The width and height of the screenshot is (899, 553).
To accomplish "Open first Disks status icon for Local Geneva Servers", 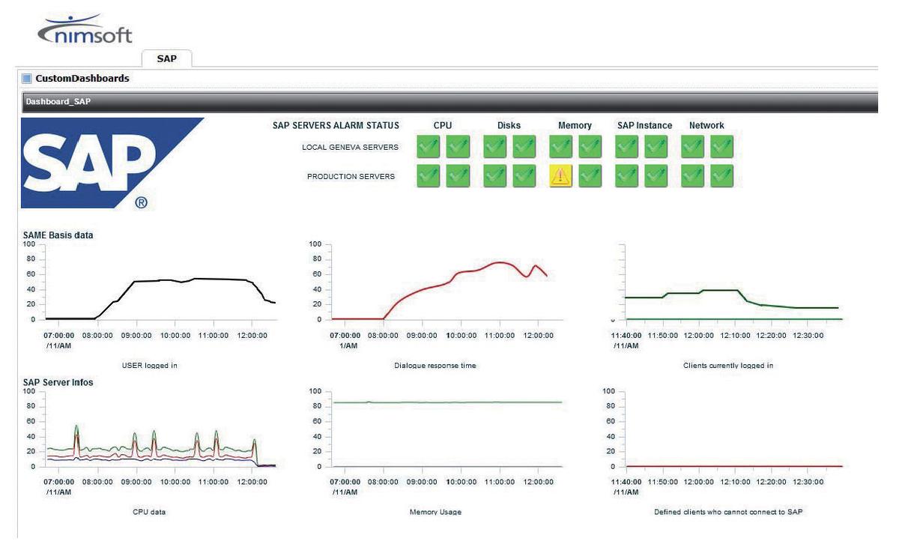I will click(x=495, y=147).
